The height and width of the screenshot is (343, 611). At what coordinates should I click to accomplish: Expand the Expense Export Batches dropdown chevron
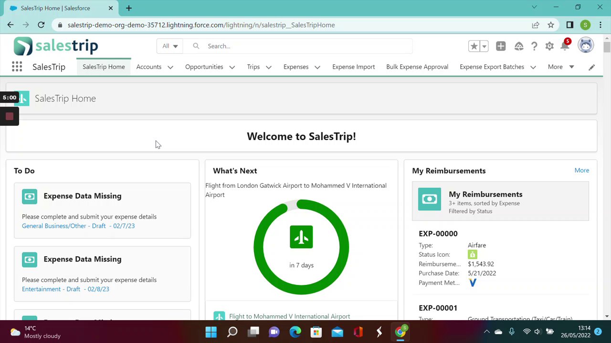(533, 67)
